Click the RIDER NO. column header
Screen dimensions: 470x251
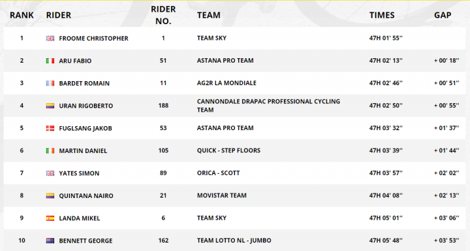pyautogui.click(x=163, y=15)
